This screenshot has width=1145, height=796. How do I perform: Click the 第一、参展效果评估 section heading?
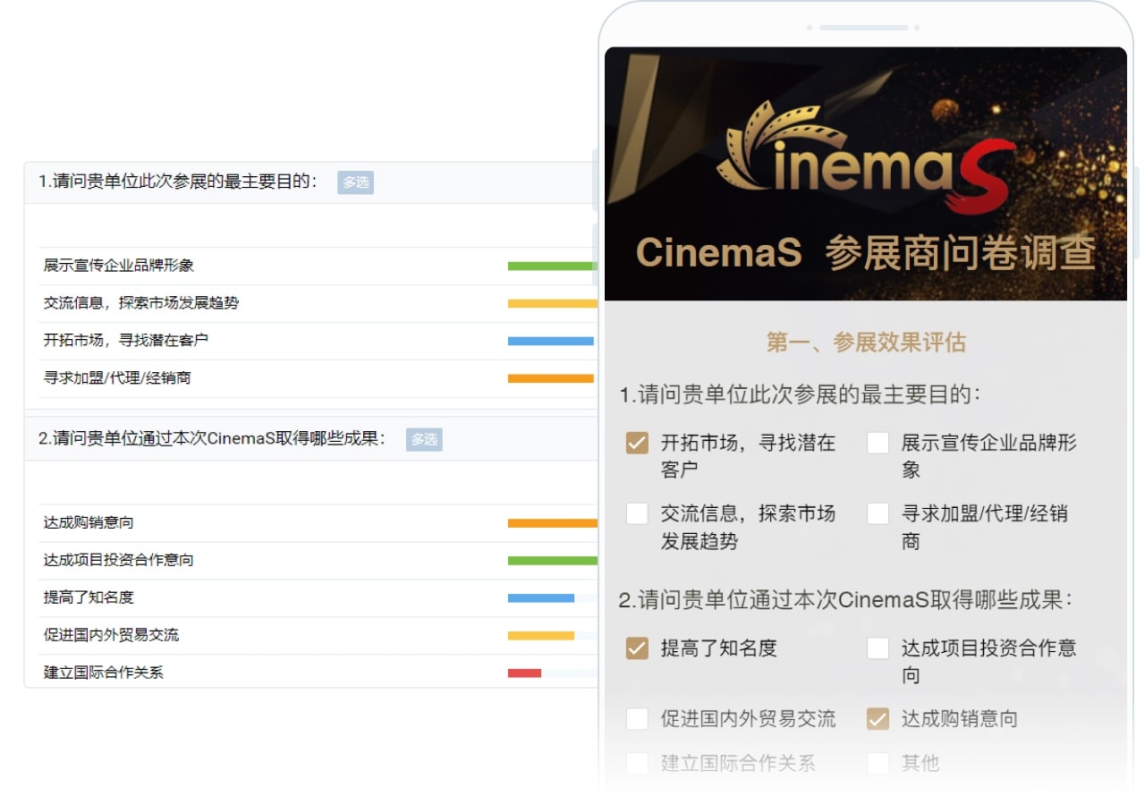tap(865, 343)
